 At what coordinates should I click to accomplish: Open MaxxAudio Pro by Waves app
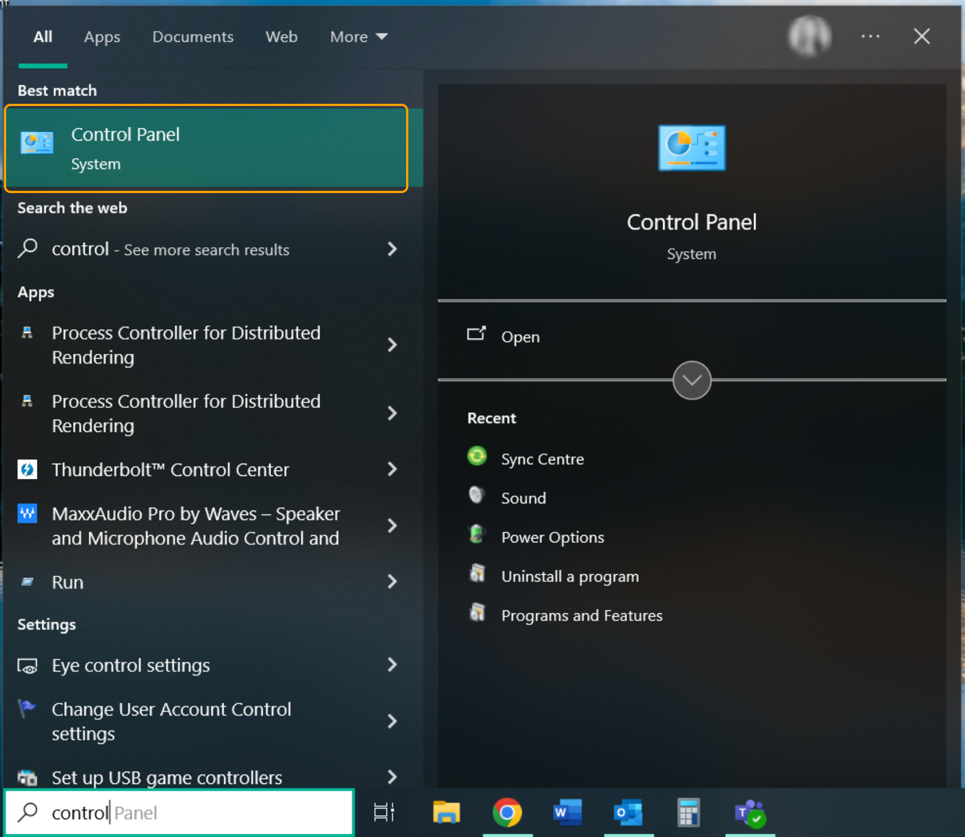(x=196, y=526)
